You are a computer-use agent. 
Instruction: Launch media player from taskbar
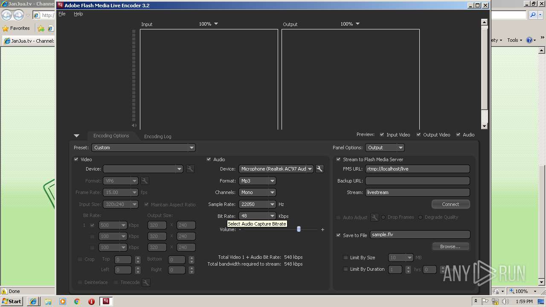click(x=63, y=301)
